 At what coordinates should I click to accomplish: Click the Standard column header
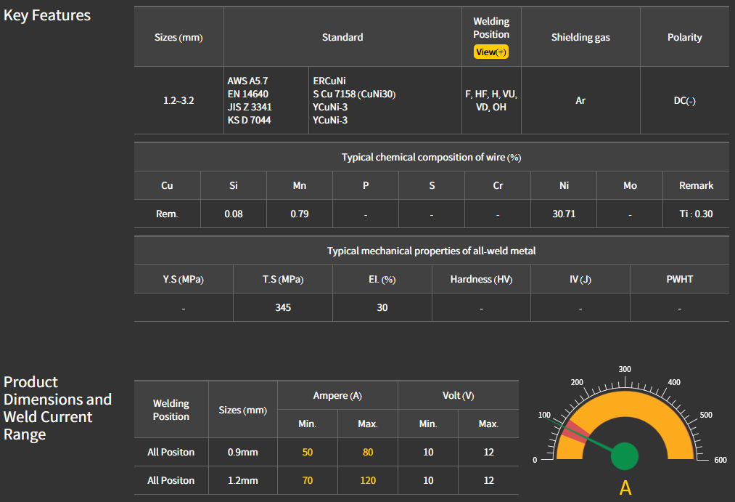(342, 37)
